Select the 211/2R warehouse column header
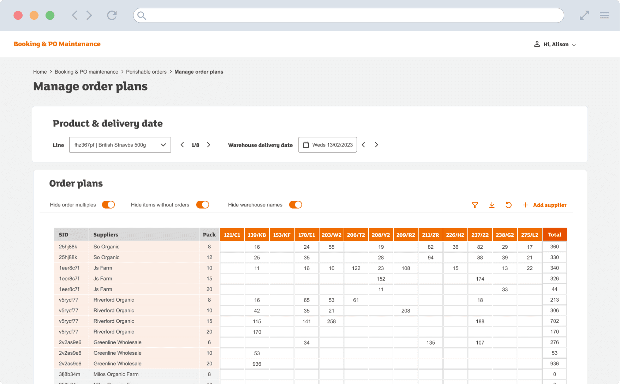The height and width of the screenshot is (384, 620). click(x=430, y=235)
